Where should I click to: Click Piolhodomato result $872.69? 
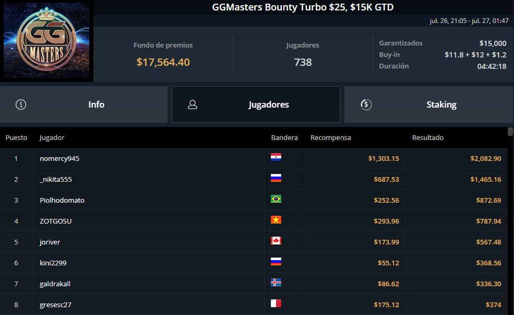coord(488,200)
